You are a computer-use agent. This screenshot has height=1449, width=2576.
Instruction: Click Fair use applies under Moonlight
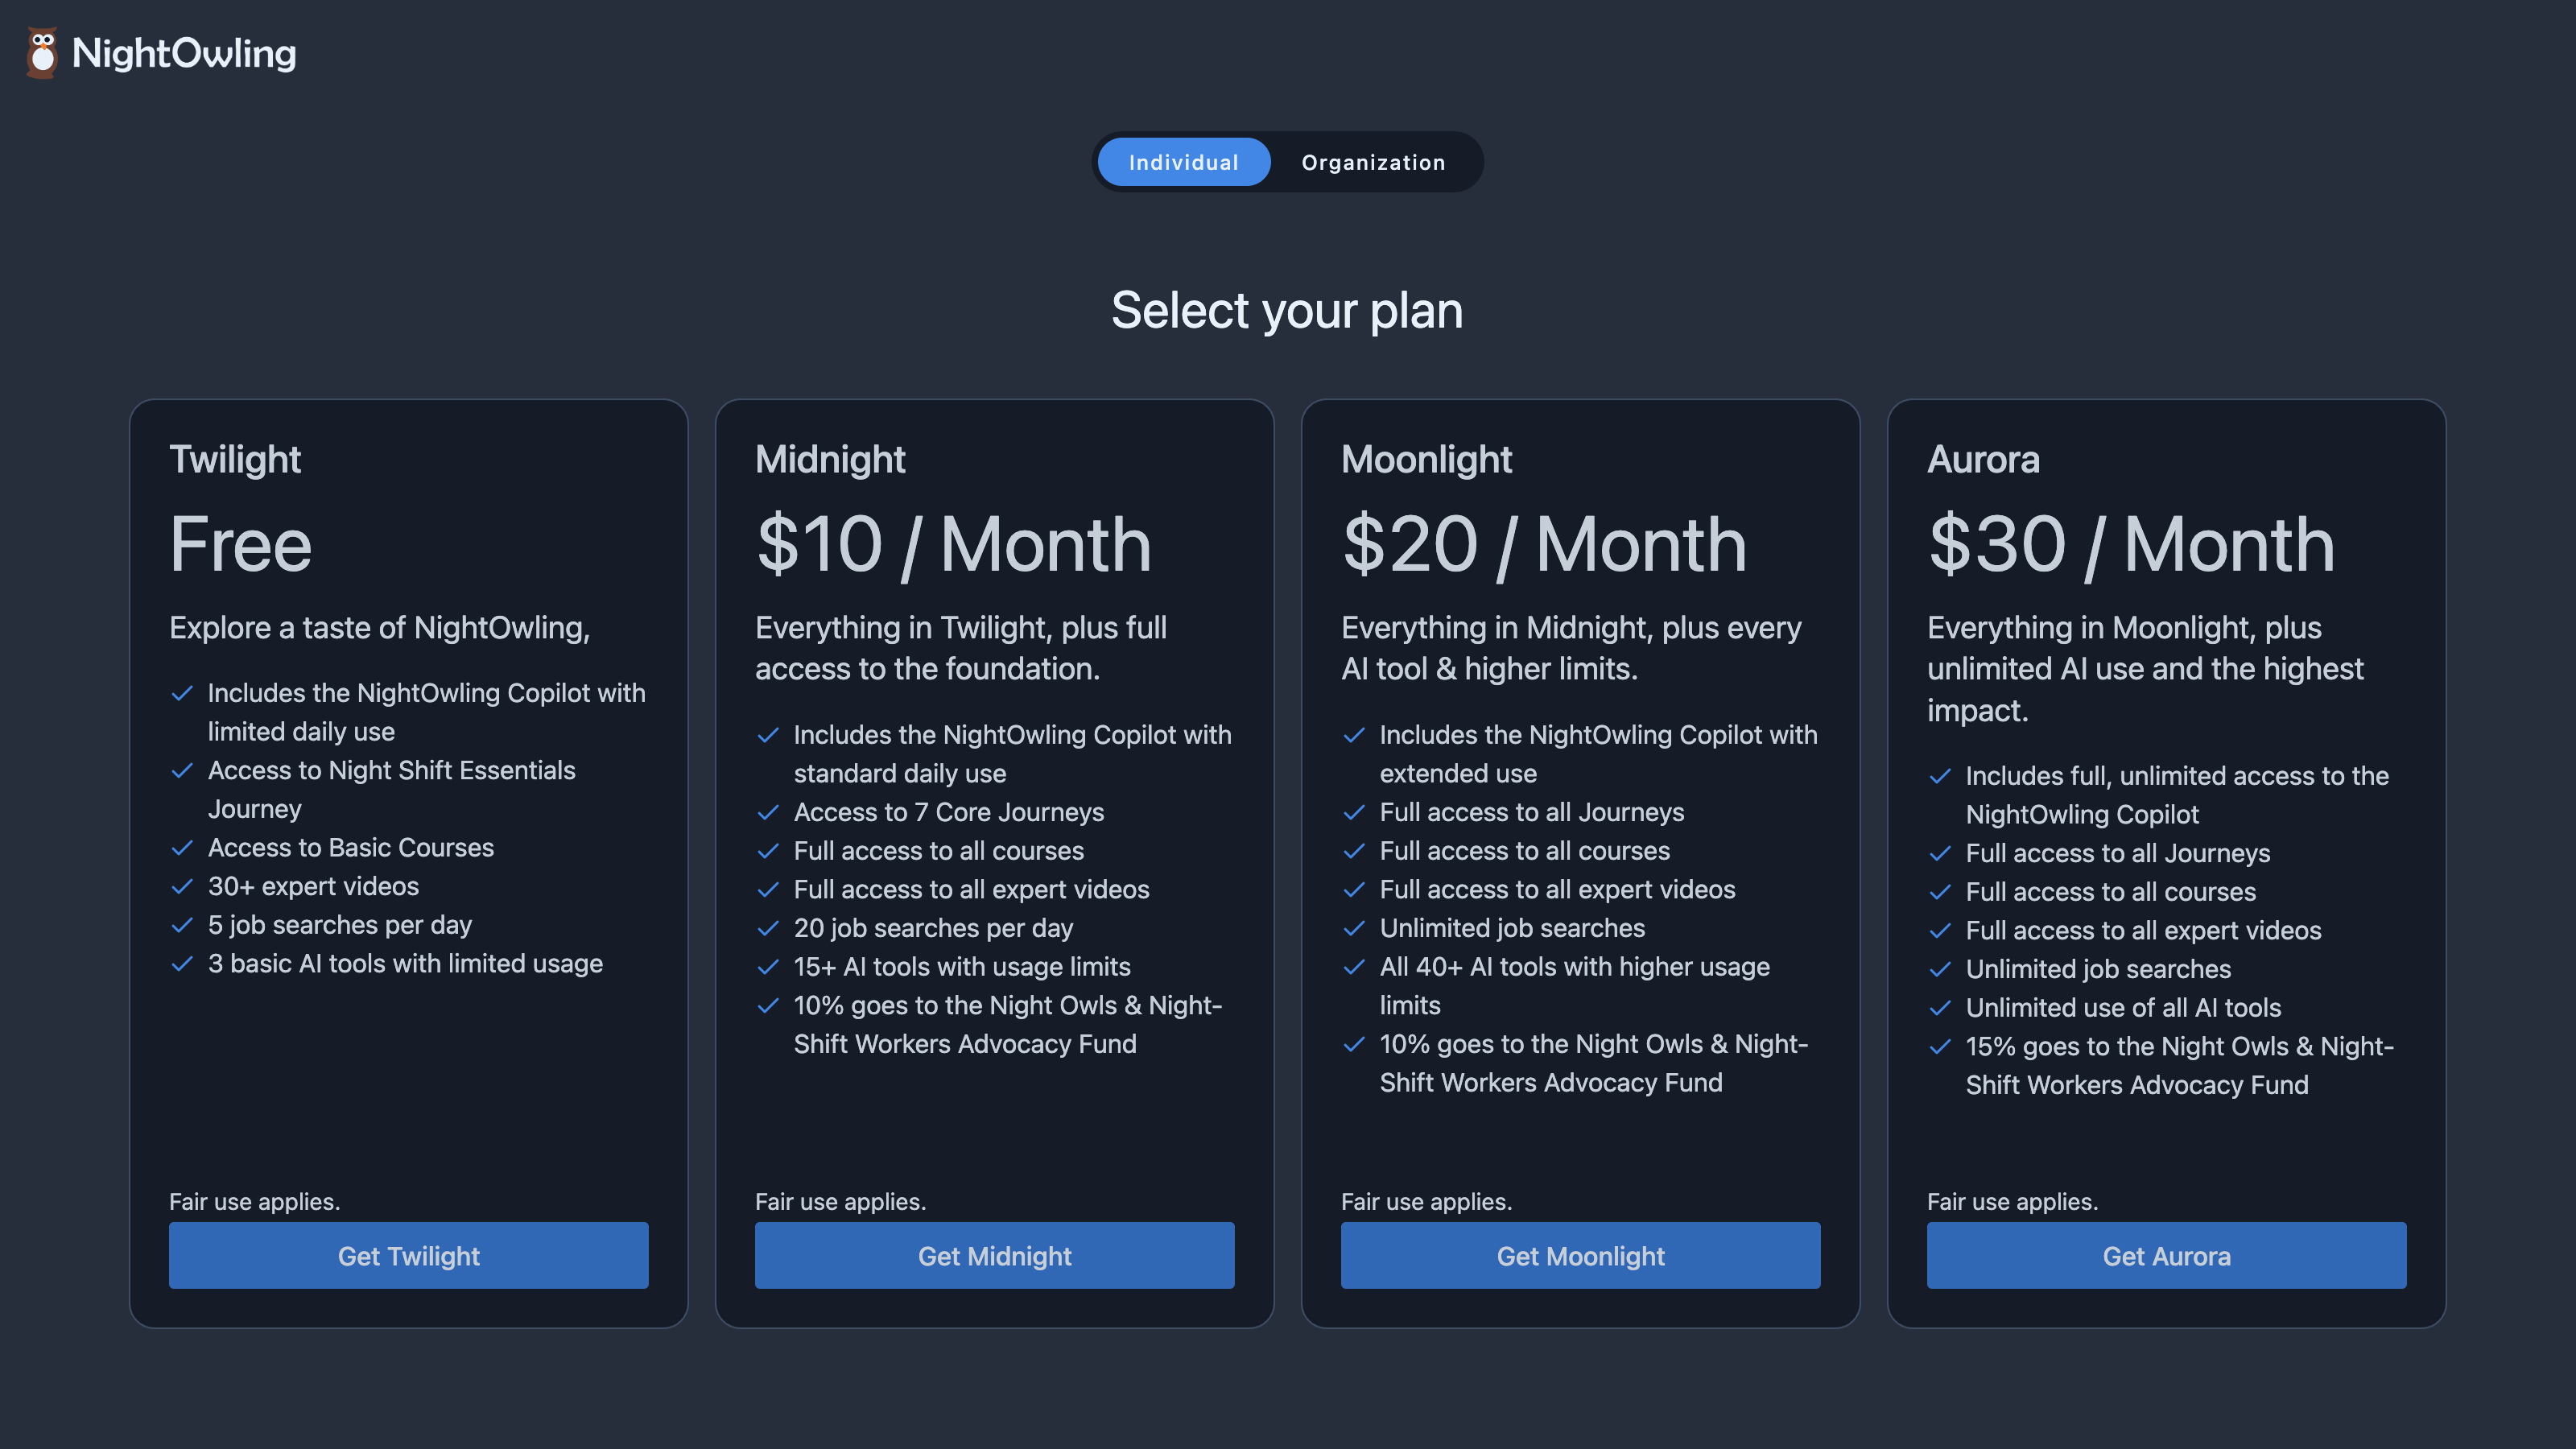click(x=1426, y=1201)
